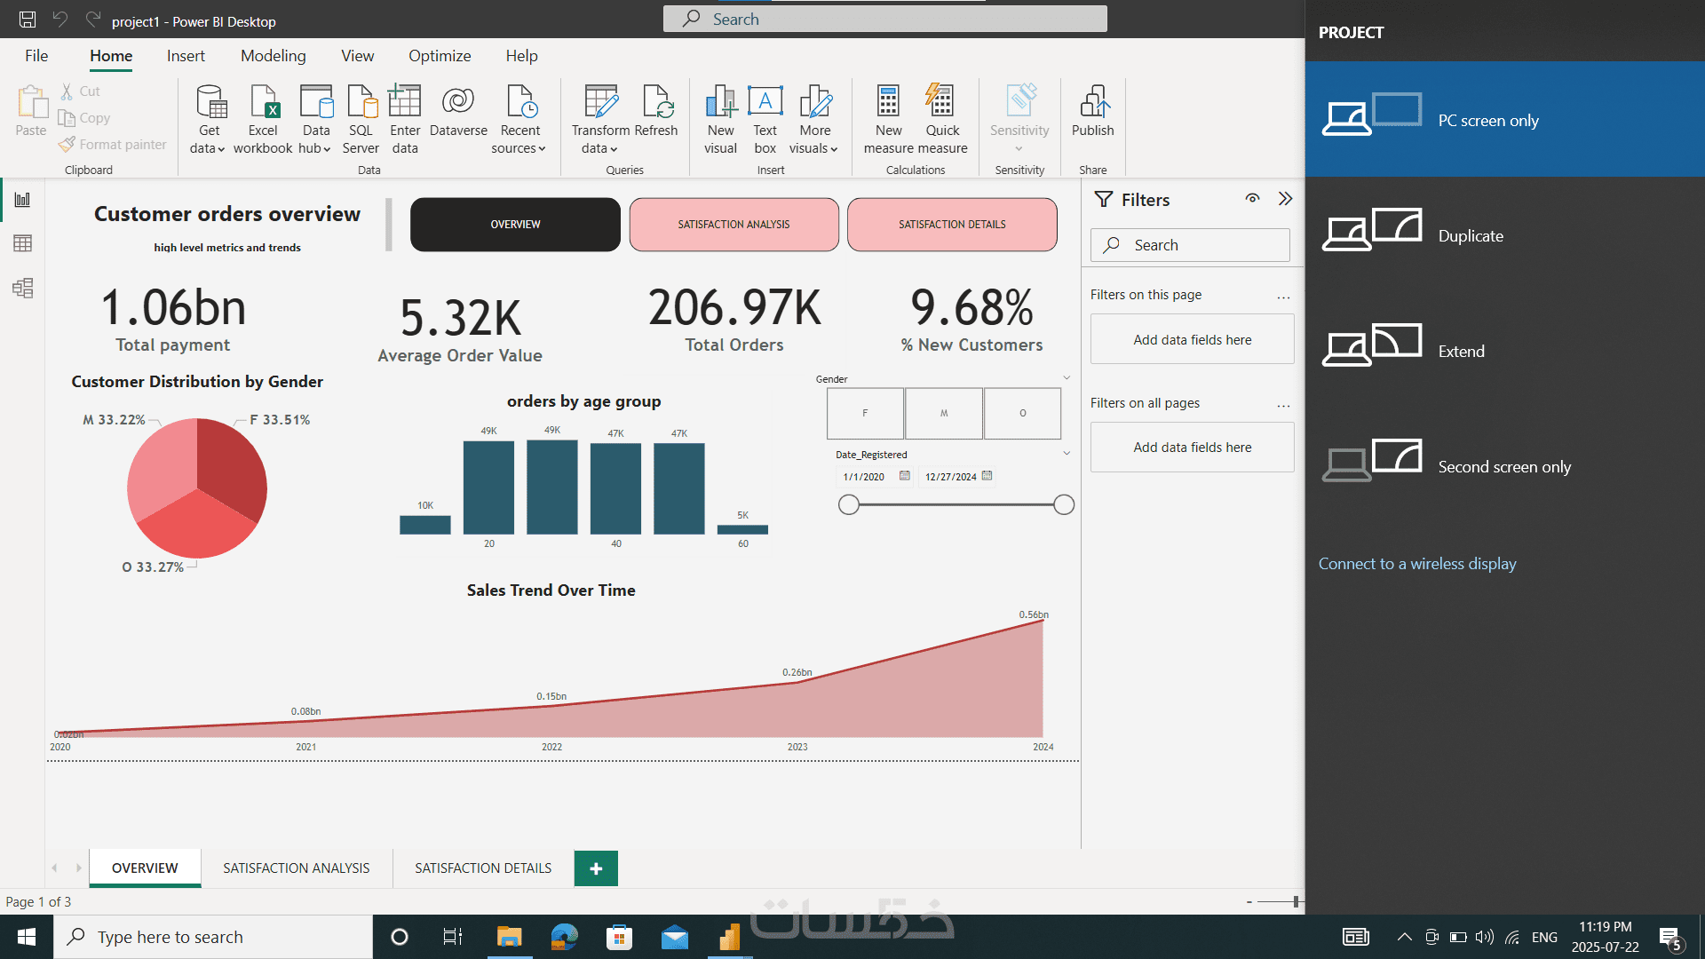Switch to Model view in sidebar
The height and width of the screenshot is (959, 1705).
click(23, 288)
